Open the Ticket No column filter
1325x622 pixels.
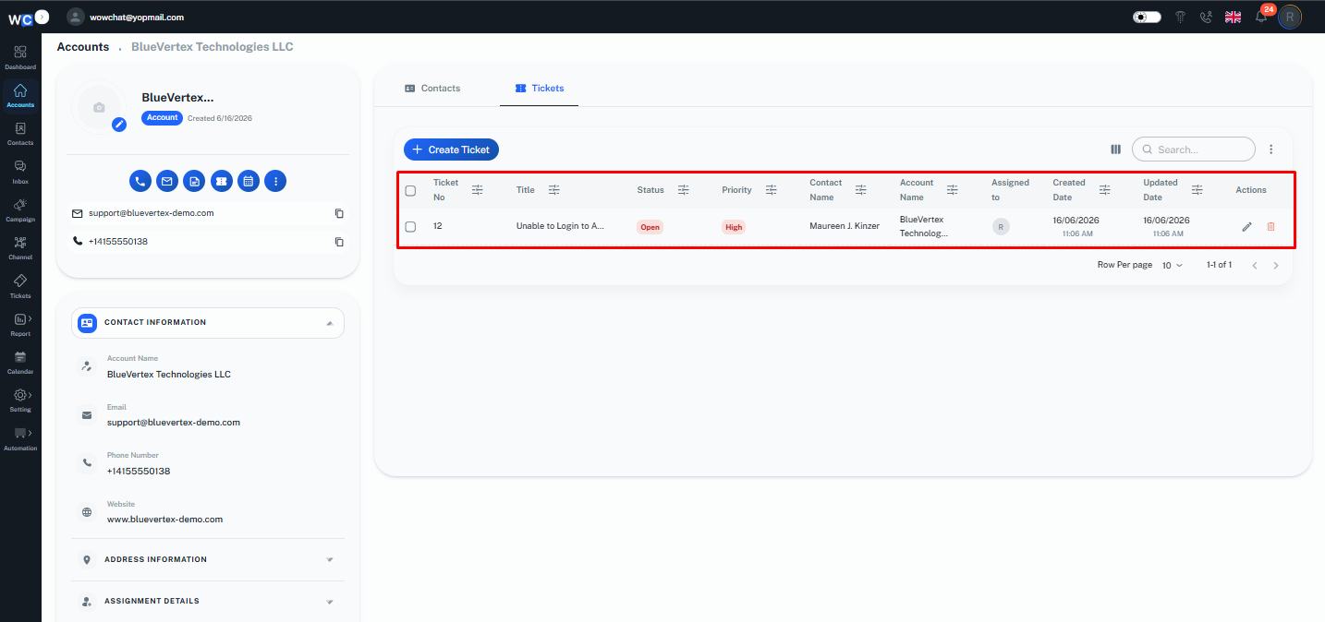click(478, 190)
